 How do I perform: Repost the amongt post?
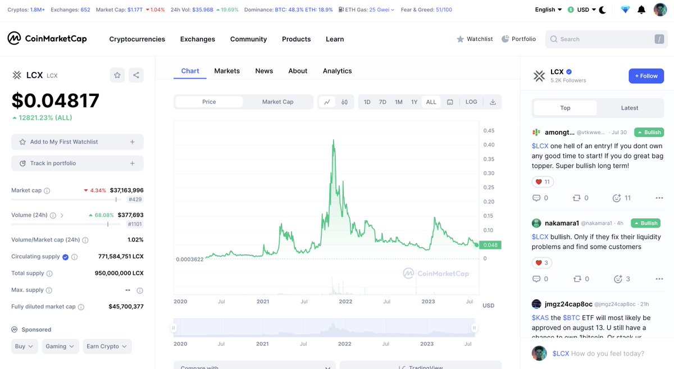tap(576, 198)
